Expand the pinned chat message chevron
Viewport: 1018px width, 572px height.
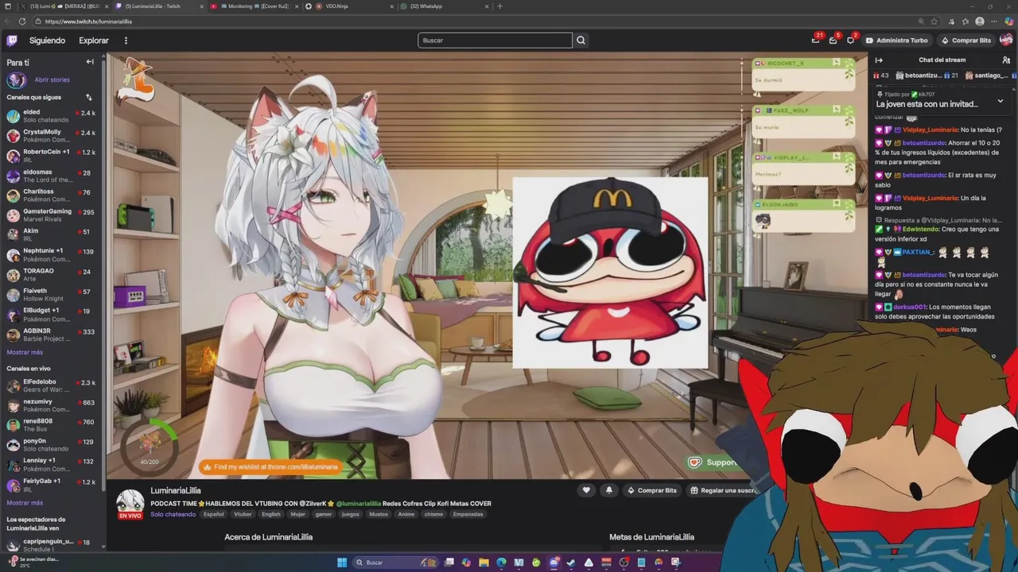pos(1000,101)
